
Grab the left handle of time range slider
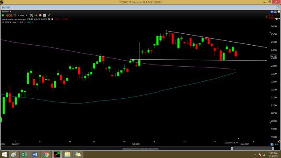click(x=232, y=148)
